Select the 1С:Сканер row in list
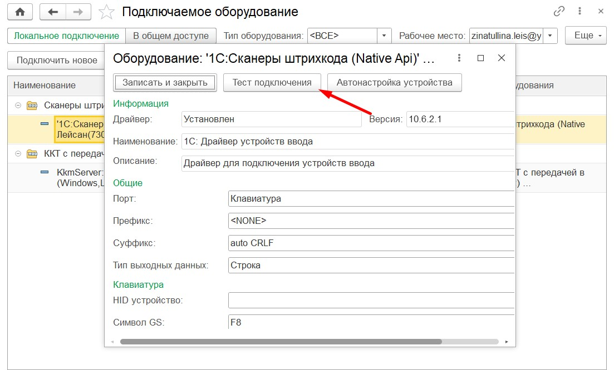 (56, 129)
